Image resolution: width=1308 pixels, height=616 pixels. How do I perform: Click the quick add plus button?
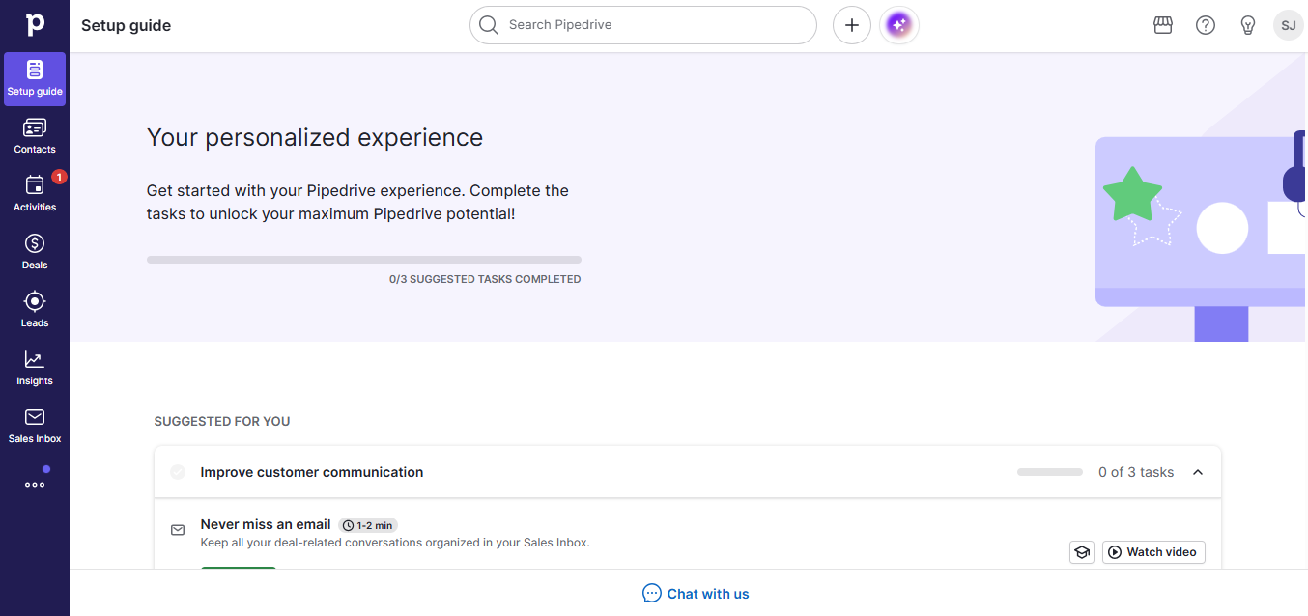pos(852,25)
